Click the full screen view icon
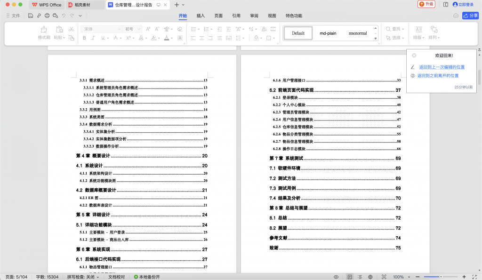The width and height of the screenshot is (482, 280). (x=474, y=277)
